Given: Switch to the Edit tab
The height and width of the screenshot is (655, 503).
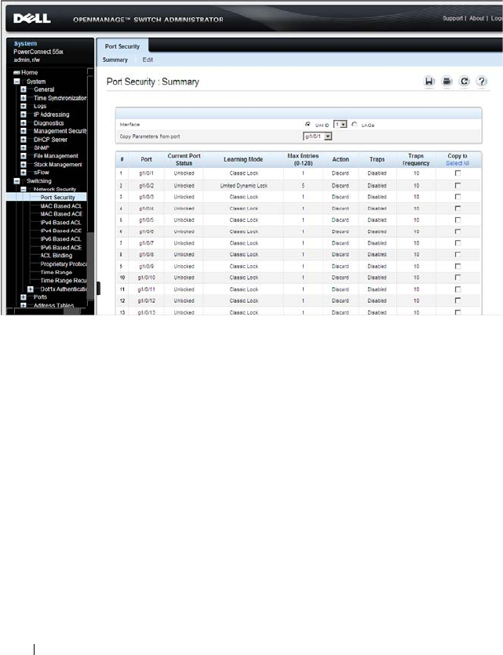Looking at the screenshot, I should 148,60.
